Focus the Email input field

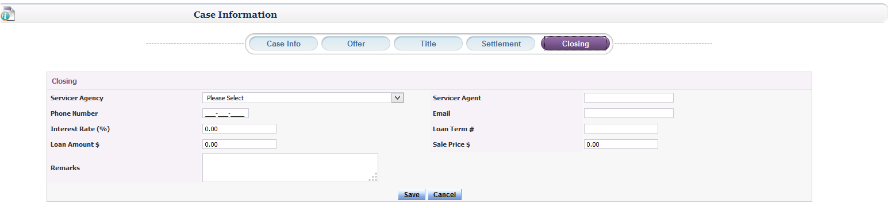[628, 113]
